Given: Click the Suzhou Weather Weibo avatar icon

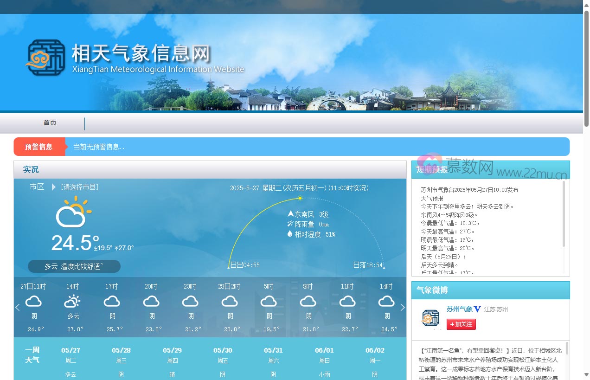Looking at the screenshot, I should click(x=430, y=319).
